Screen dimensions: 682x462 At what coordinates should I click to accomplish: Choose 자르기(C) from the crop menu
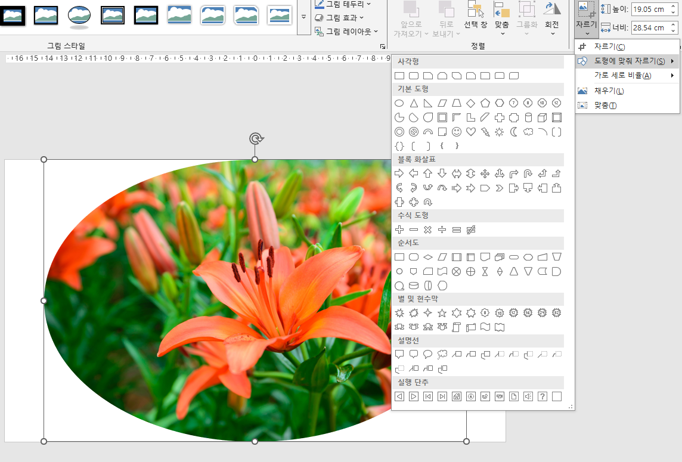click(x=627, y=46)
